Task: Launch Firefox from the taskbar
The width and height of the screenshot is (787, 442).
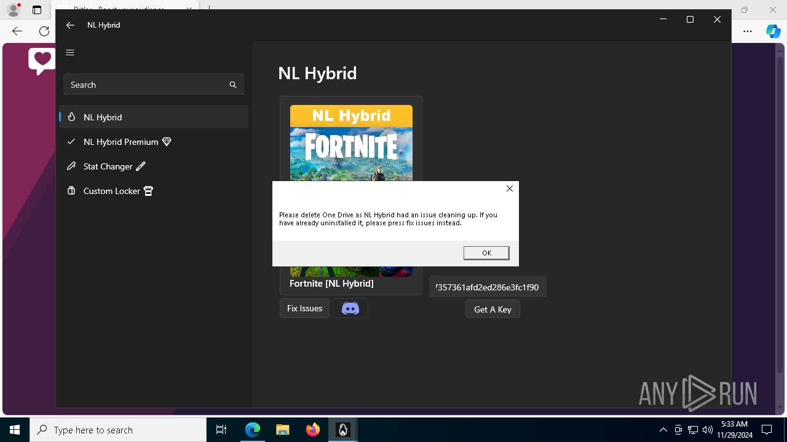Action: click(313, 430)
